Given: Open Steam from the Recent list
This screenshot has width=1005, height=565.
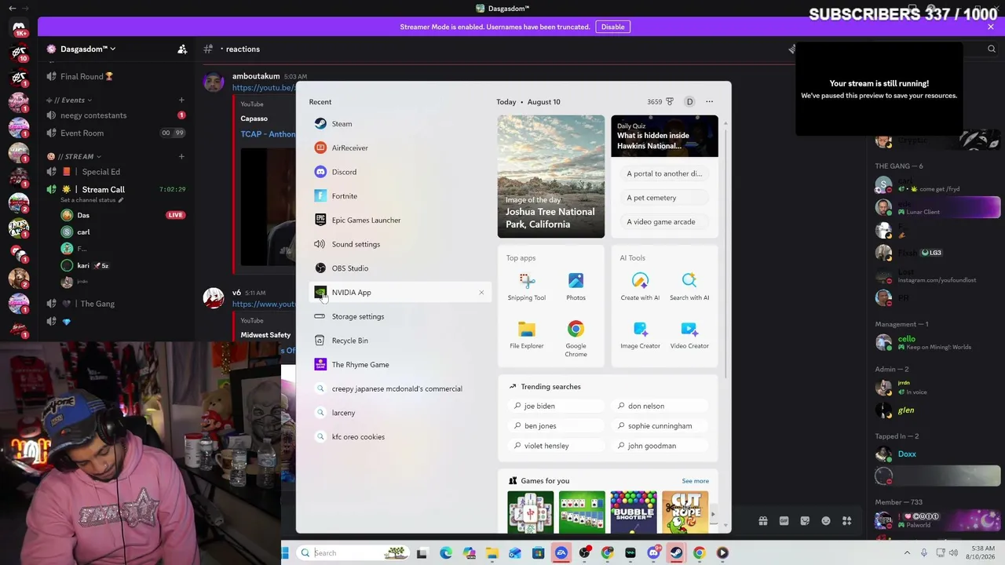Looking at the screenshot, I should (x=400, y=124).
